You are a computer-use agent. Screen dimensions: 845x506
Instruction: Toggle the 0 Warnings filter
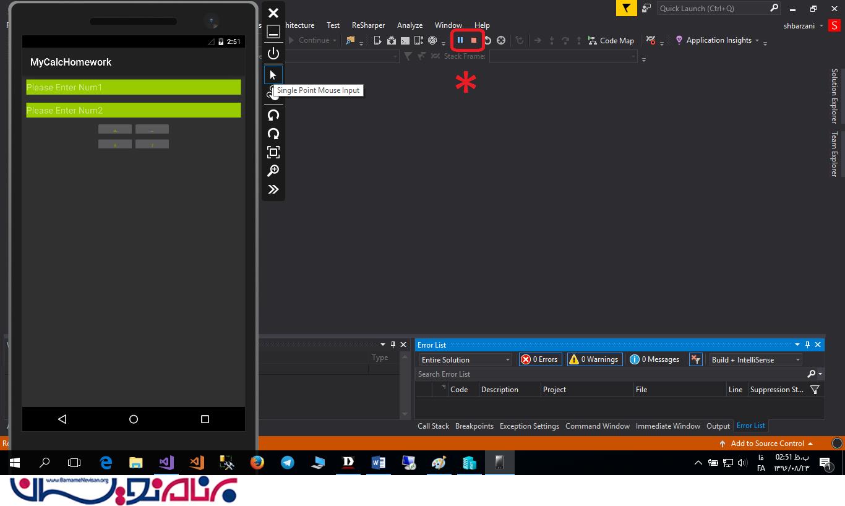(594, 359)
